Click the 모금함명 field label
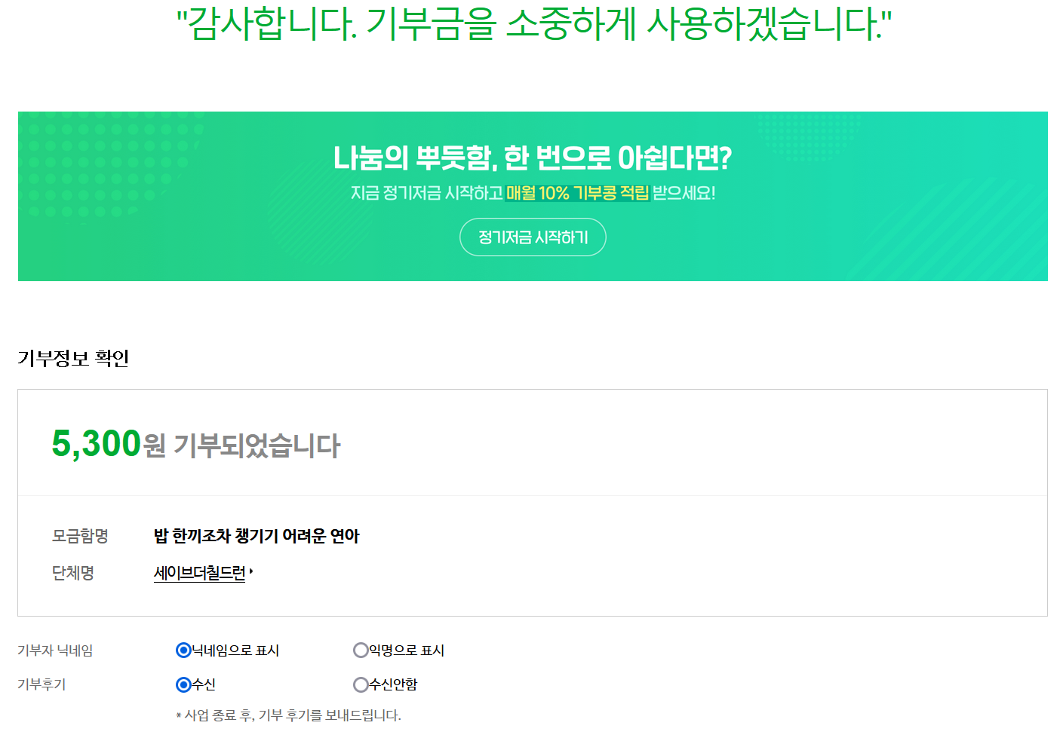 point(80,536)
